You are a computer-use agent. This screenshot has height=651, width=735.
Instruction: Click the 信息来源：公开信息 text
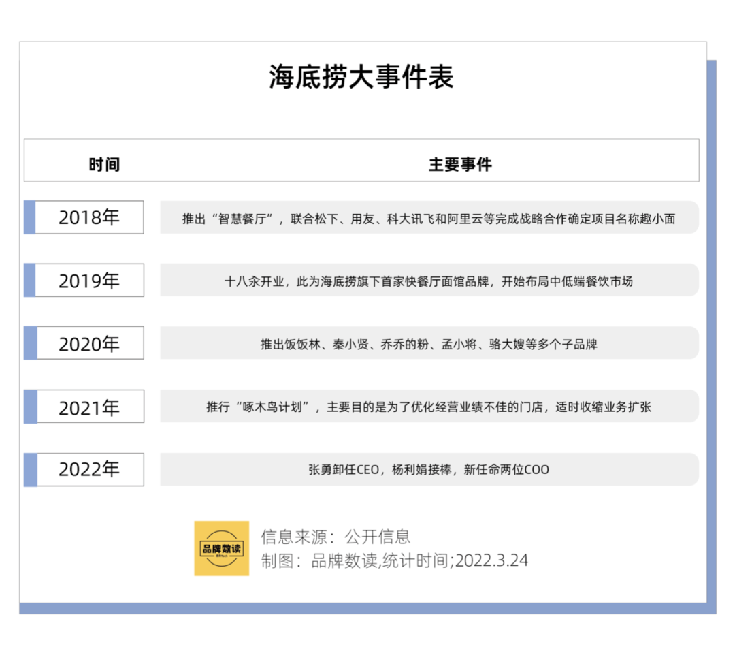tap(336, 537)
